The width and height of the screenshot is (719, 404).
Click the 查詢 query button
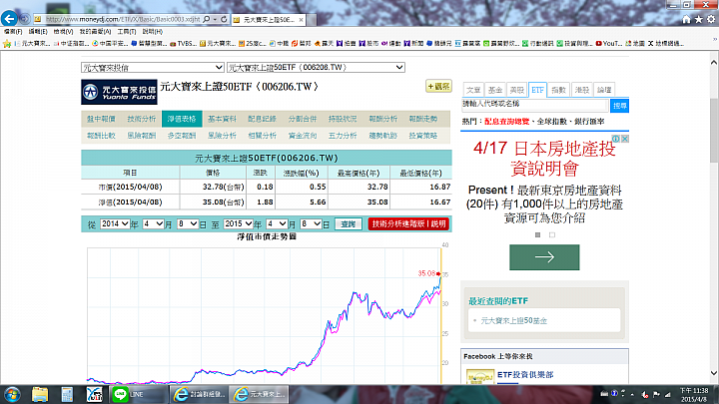click(x=349, y=224)
